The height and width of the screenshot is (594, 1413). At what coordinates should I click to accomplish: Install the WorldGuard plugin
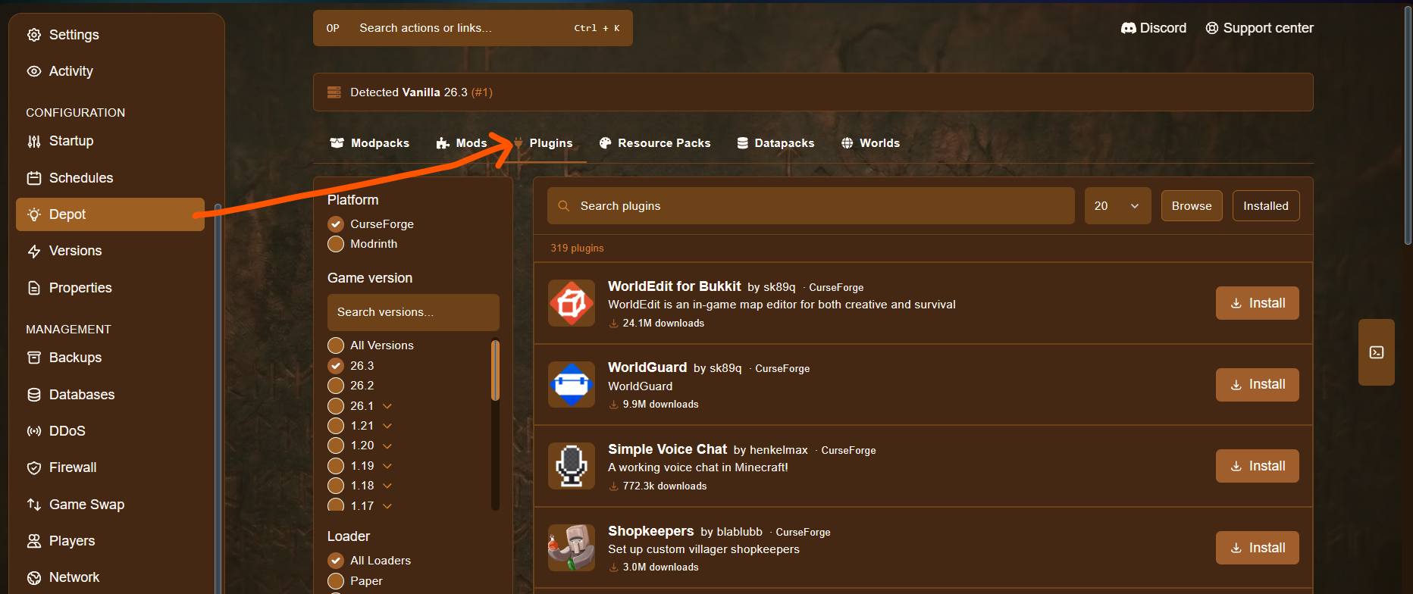1258,385
